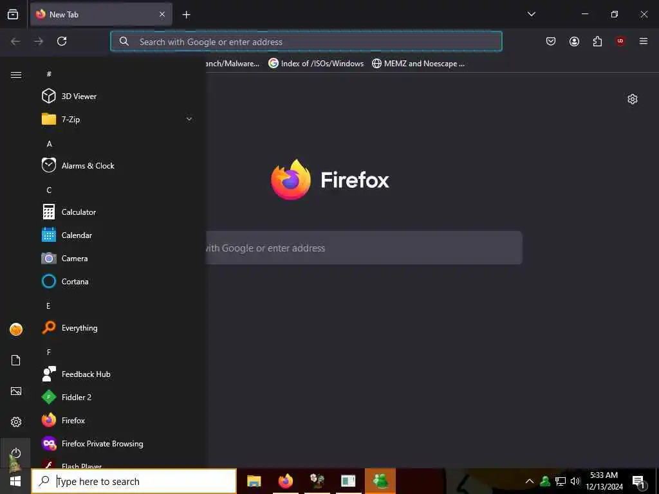659x494 pixels.
Task: Switch to Firefox taskbar icon
Action: click(286, 481)
